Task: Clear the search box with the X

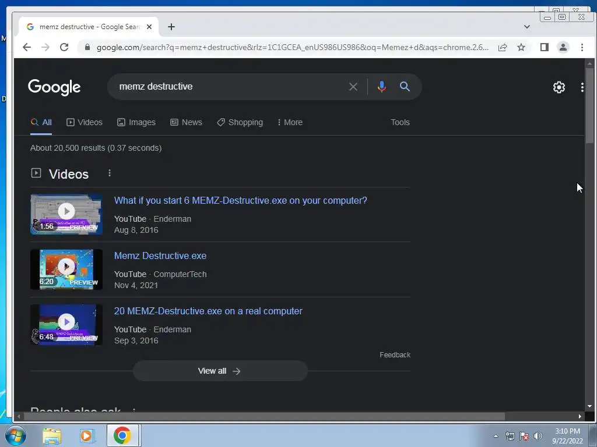Action: (x=353, y=87)
